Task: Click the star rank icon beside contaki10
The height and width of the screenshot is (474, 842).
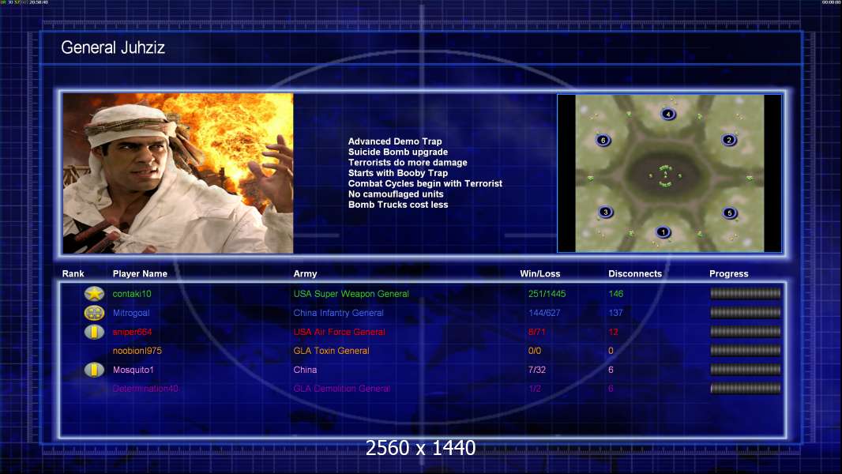Action: pyautogui.click(x=95, y=294)
